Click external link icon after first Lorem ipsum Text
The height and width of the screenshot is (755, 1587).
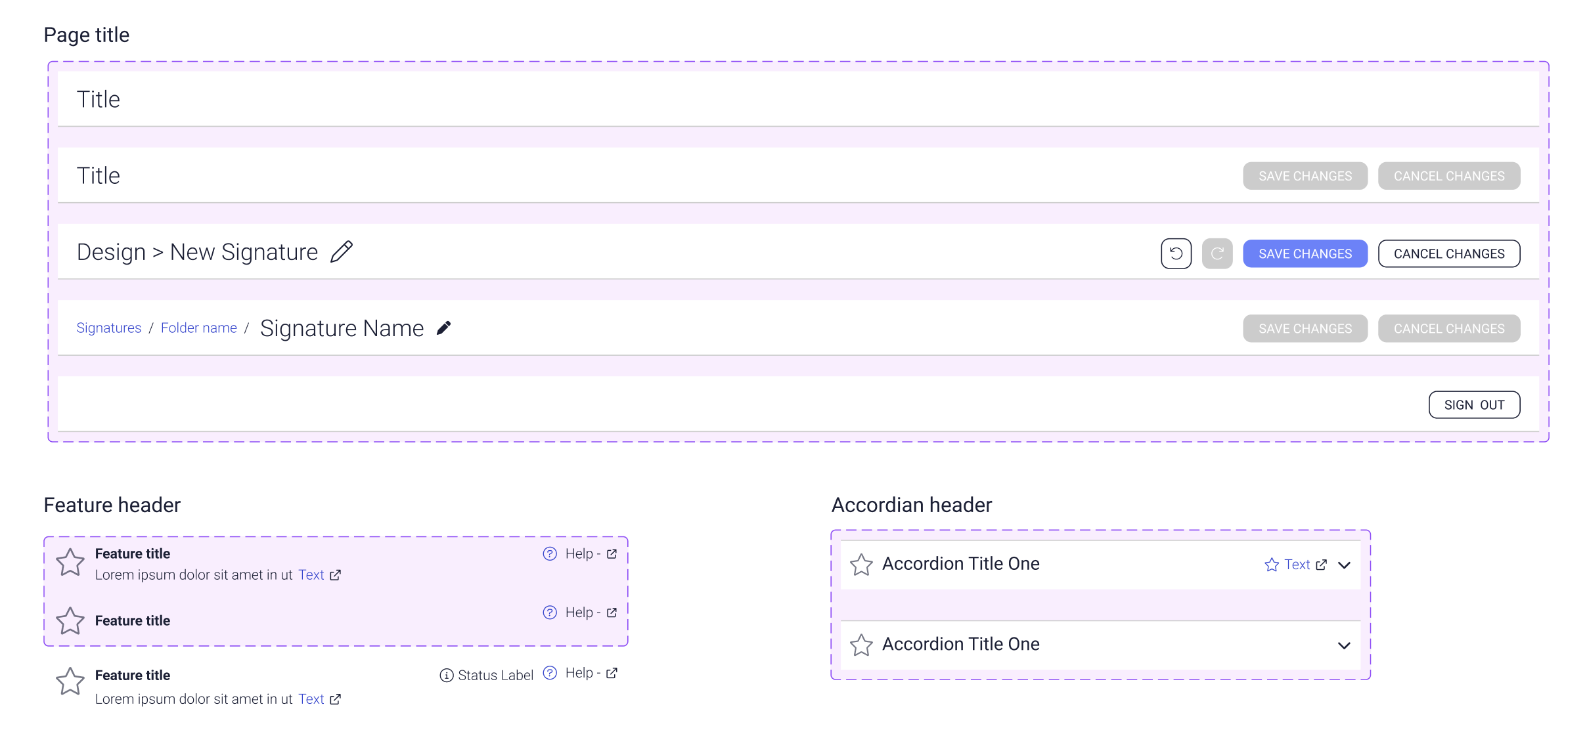tap(335, 575)
